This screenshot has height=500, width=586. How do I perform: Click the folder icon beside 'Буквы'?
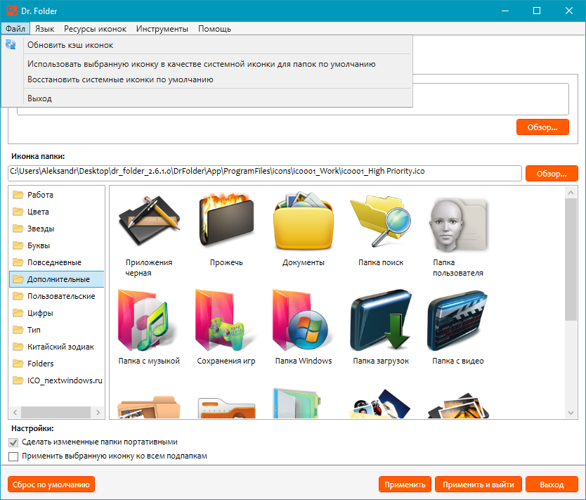click(18, 245)
